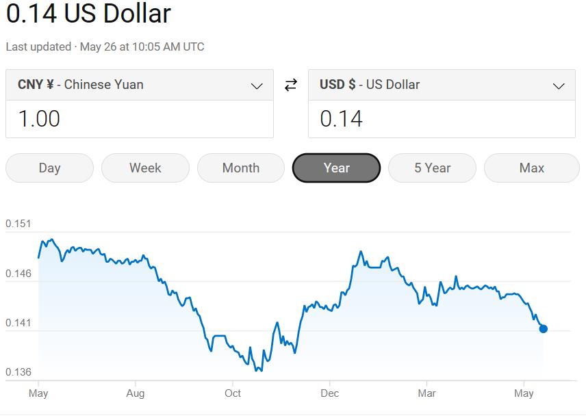Click the 0.151 value on the vertical axis
Viewport: 586px width, 418px height.
tap(18, 224)
